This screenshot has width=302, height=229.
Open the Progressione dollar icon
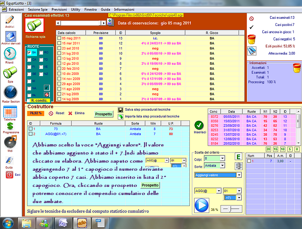pos(10,126)
